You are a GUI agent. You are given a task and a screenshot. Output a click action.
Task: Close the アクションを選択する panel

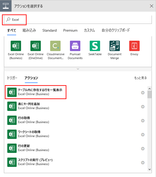(152, 6)
